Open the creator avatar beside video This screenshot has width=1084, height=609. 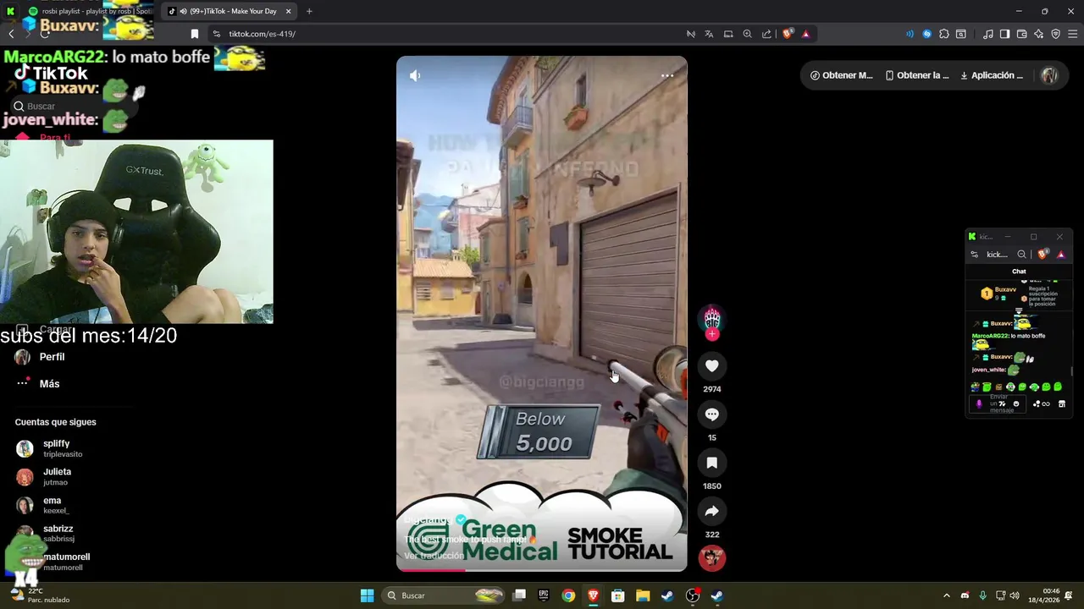click(x=711, y=318)
